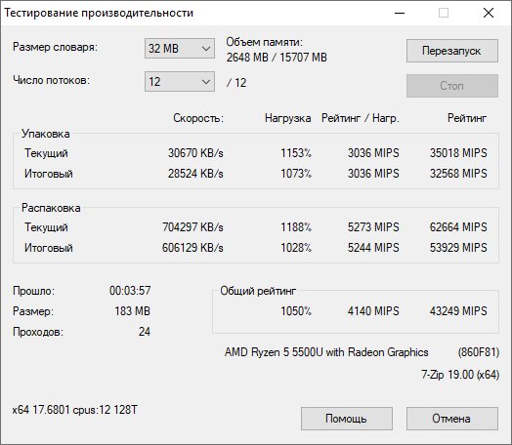512x445 pixels.
Task: Close the benchmark window
Action: (489, 13)
